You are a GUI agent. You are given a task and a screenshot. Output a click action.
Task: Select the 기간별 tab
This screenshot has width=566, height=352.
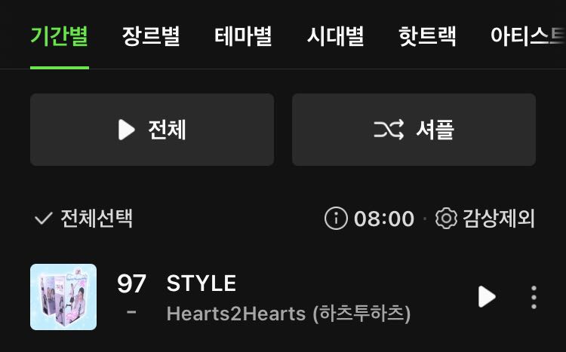point(59,36)
